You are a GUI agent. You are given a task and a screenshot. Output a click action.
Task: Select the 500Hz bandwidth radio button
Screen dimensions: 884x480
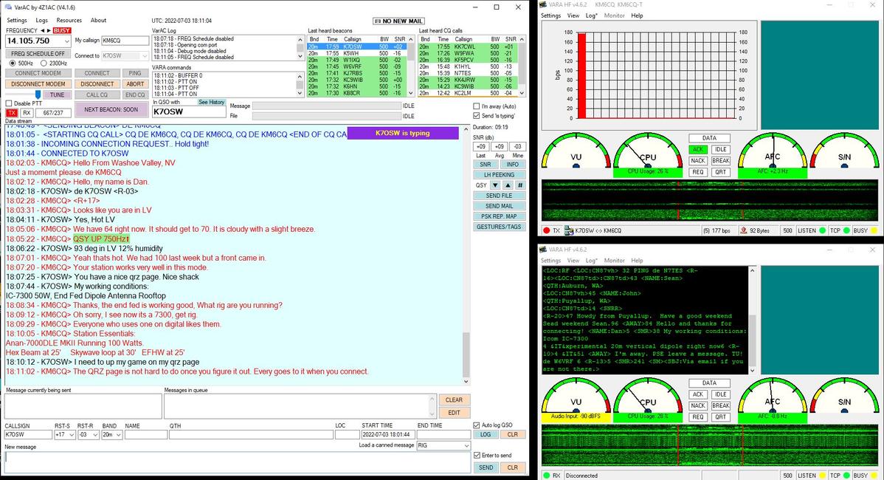[x=13, y=64]
